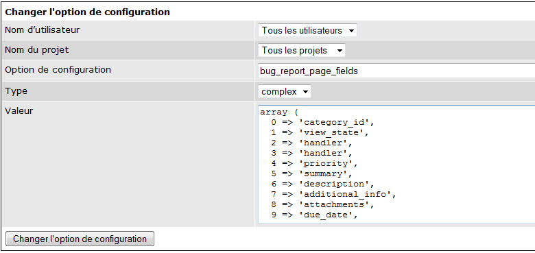Image resolution: width=535 pixels, height=253 pixels.
Task: Click the line 8 => 'attachments'
Action: coord(323,204)
